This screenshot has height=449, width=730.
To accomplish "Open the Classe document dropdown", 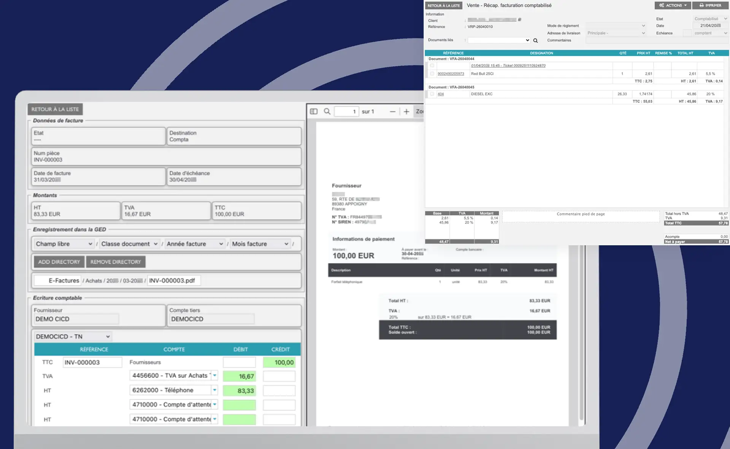I will (129, 244).
